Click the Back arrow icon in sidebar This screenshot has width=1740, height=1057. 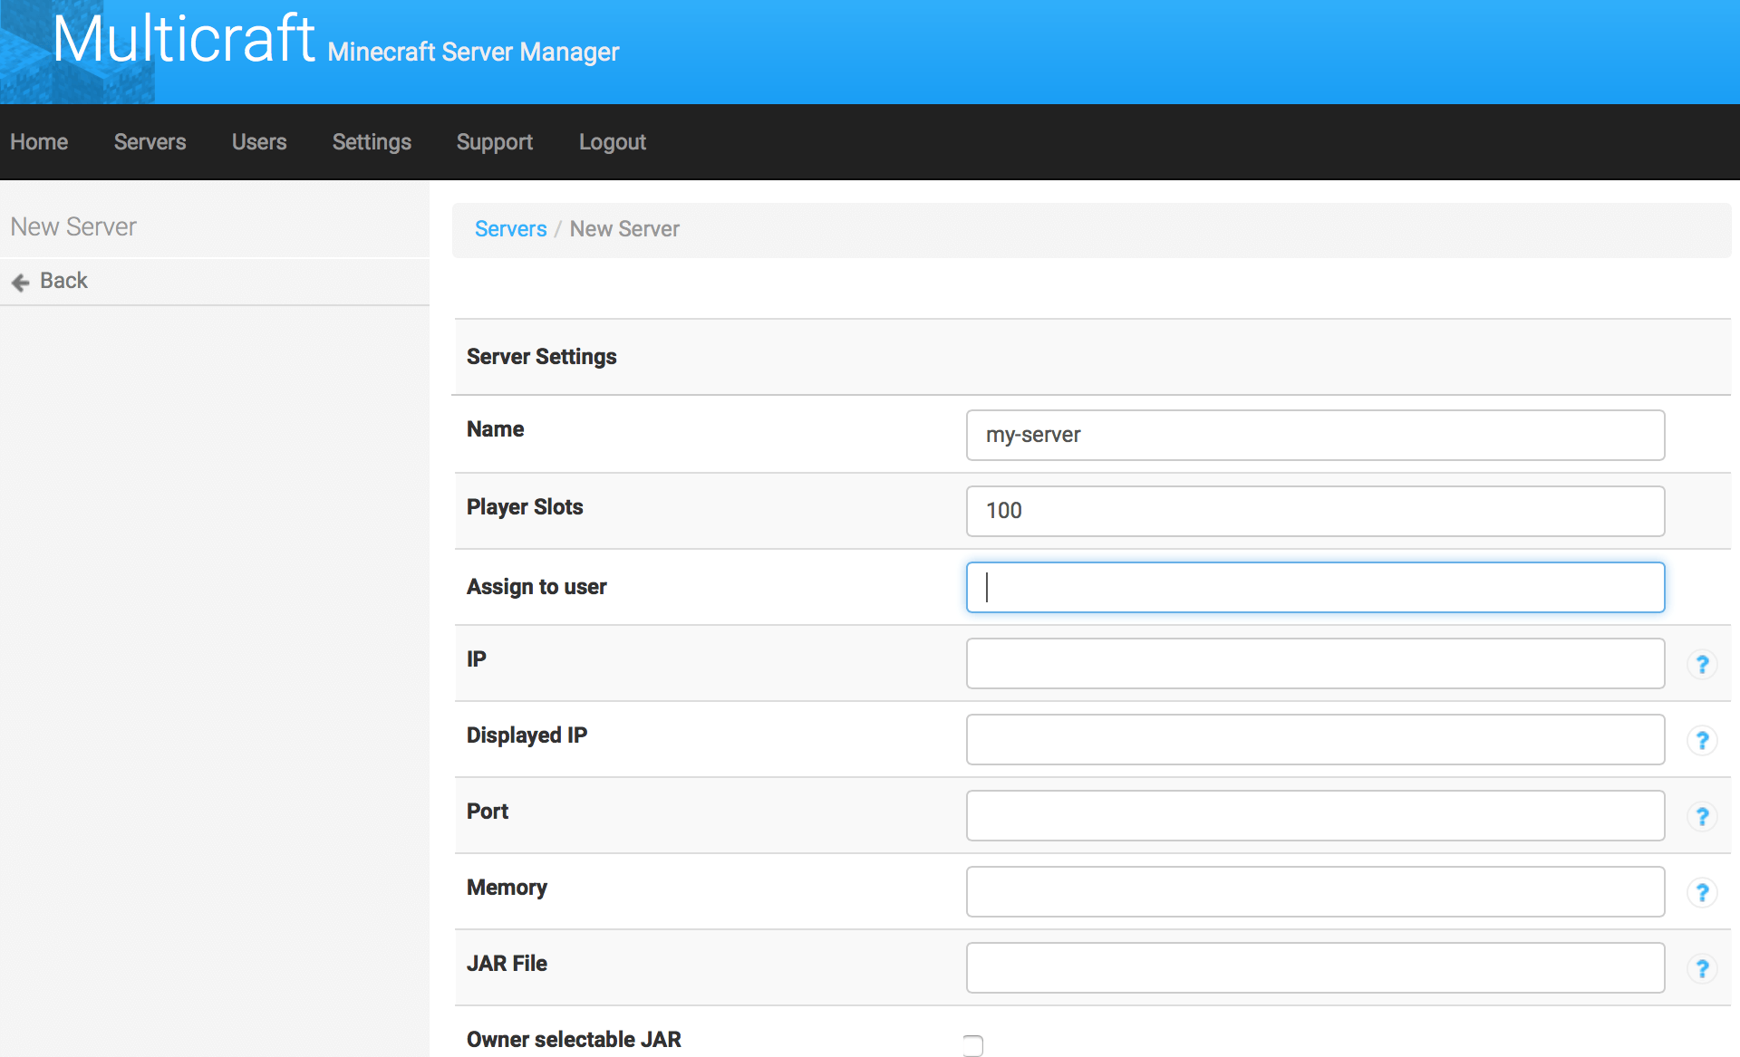point(20,283)
